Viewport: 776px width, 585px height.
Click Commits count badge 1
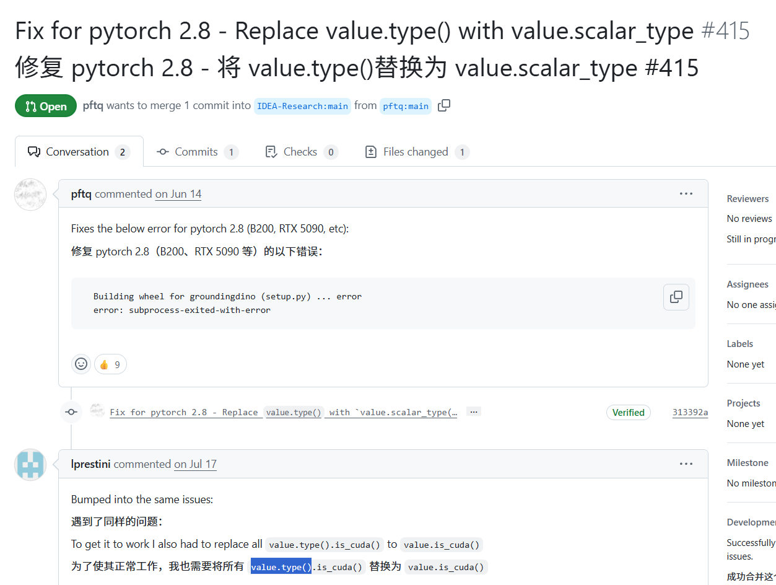pos(231,152)
